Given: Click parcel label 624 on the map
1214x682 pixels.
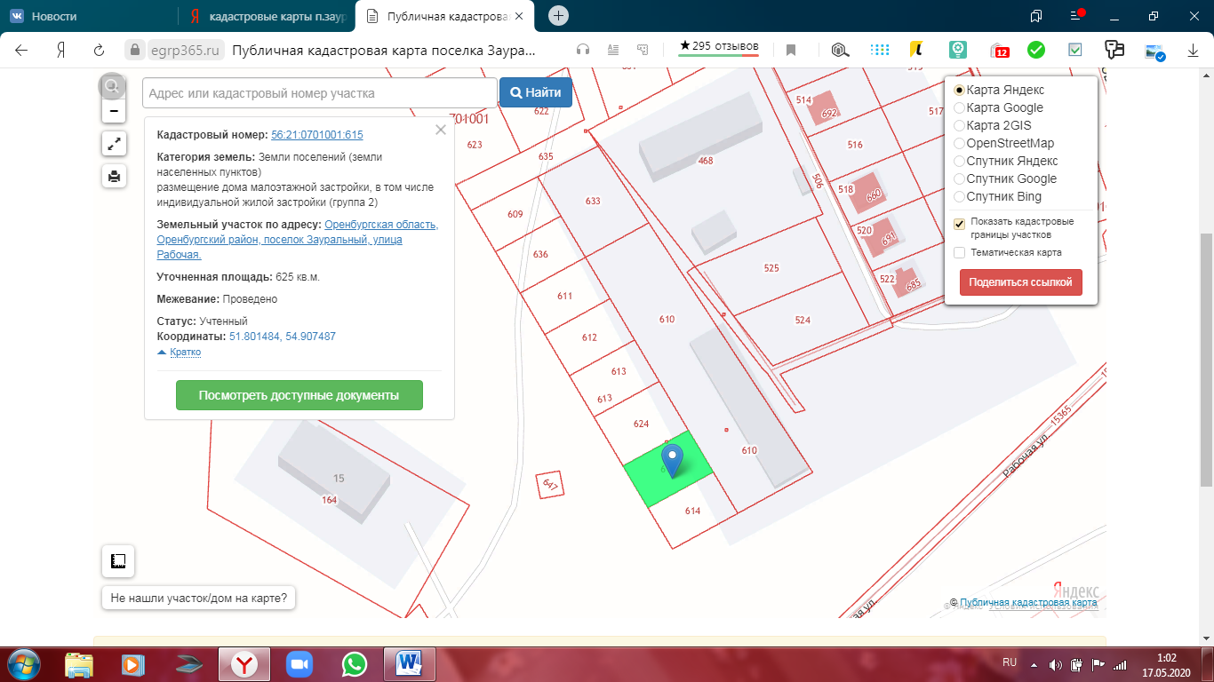Looking at the screenshot, I should coord(641,424).
